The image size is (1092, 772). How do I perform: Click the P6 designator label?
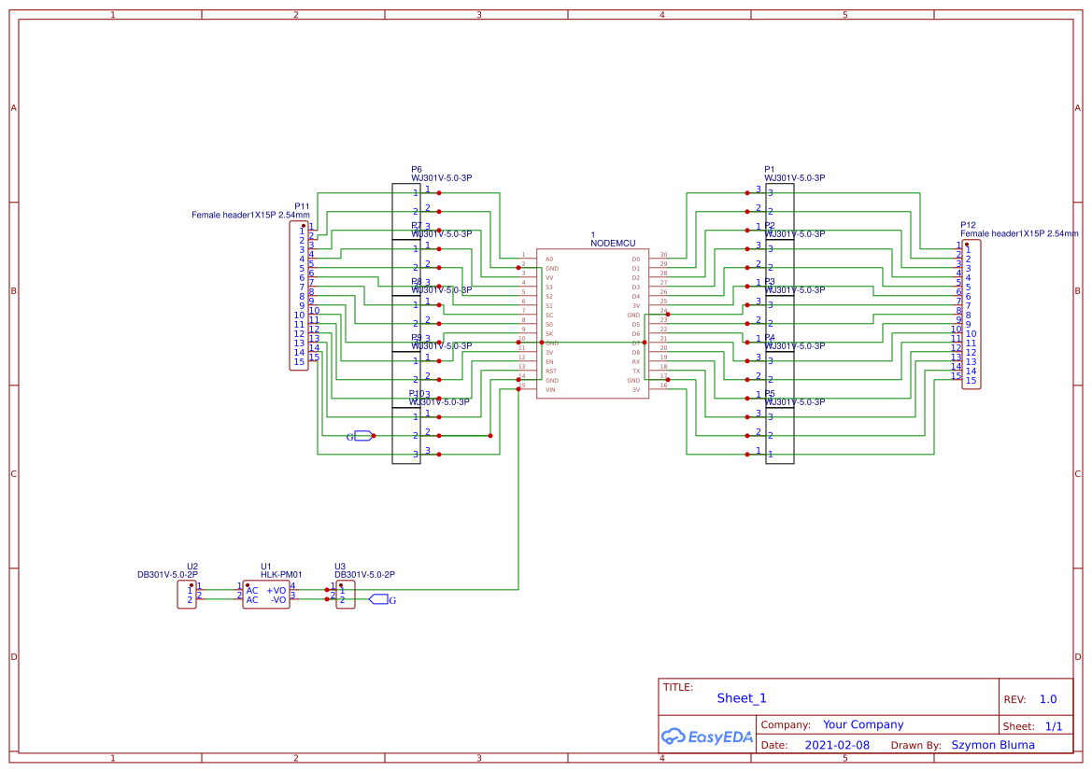417,170
